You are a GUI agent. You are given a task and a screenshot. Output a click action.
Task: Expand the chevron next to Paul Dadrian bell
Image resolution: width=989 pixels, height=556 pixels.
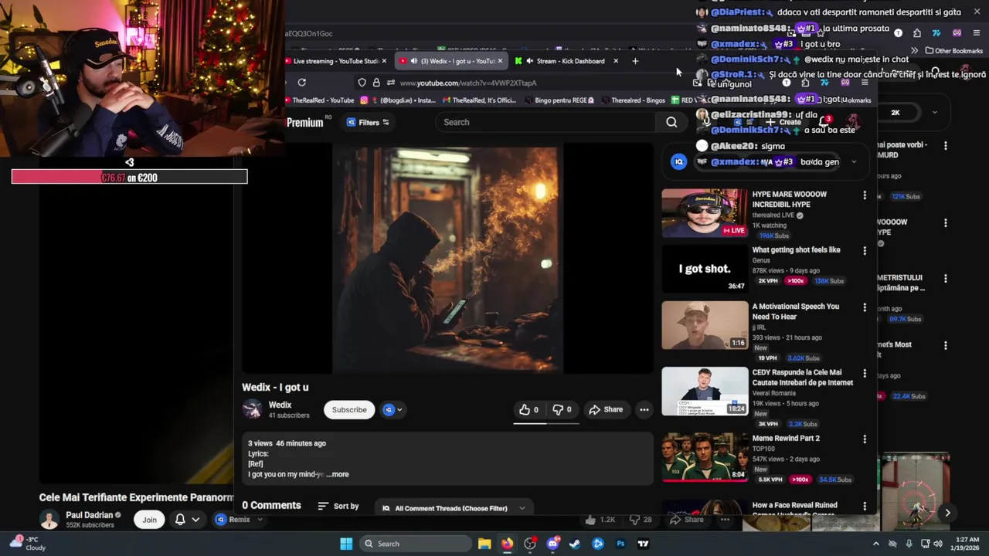pyautogui.click(x=195, y=520)
